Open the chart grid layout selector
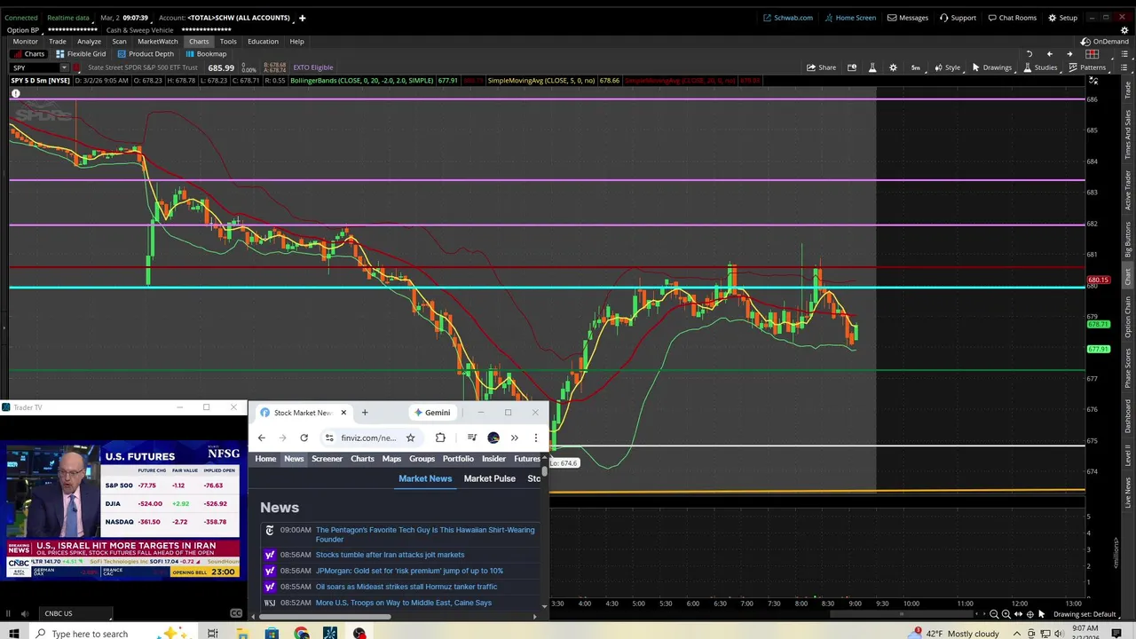 (x=1093, y=54)
